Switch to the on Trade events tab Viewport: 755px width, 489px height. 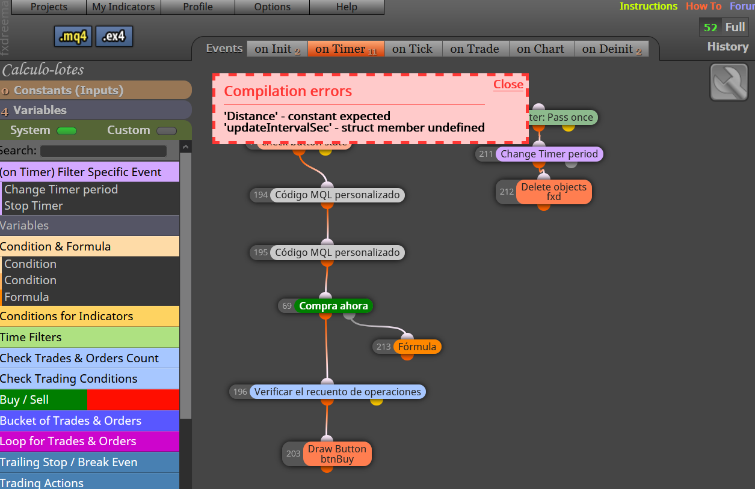coord(475,49)
